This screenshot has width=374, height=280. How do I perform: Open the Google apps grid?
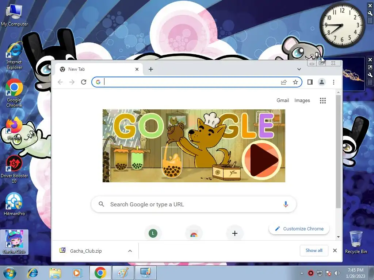click(323, 101)
